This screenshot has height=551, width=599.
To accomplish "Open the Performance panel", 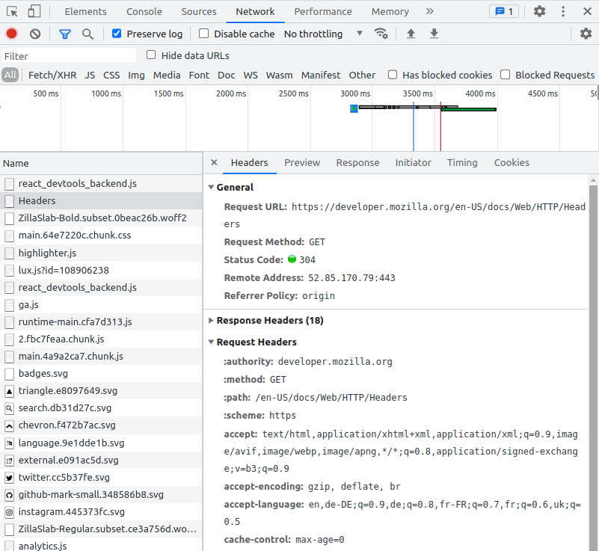I will click(x=323, y=11).
